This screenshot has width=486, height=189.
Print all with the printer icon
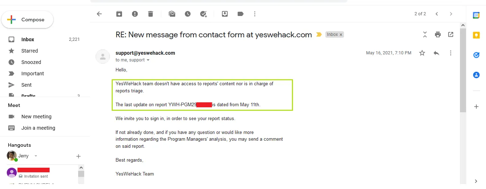pyautogui.click(x=437, y=34)
